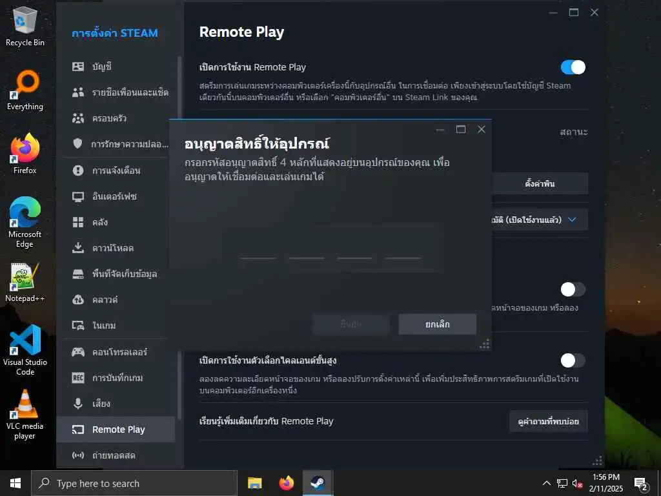This screenshot has width=661, height=496.
Task: Select the คอนโทรลเลอร์ gamepad icon
Action: pyautogui.click(x=78, y=352)
